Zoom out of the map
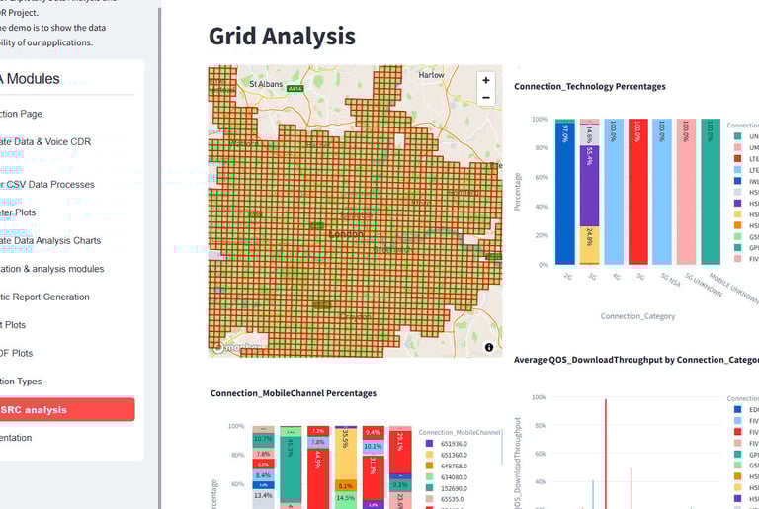Image resolution: width=759 pixels, height=509 pixels. point(485,97)
